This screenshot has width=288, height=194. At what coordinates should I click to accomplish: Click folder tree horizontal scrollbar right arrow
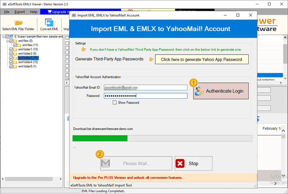(60, 179)
